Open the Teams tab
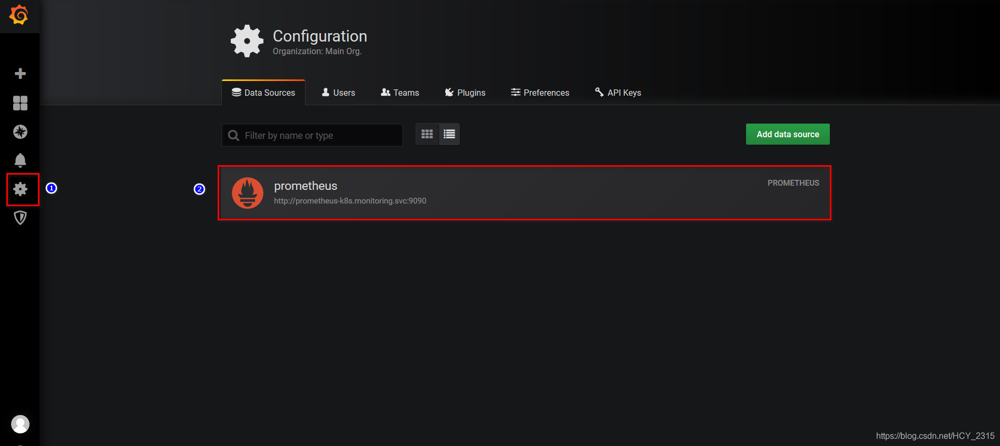 (400, 93)
